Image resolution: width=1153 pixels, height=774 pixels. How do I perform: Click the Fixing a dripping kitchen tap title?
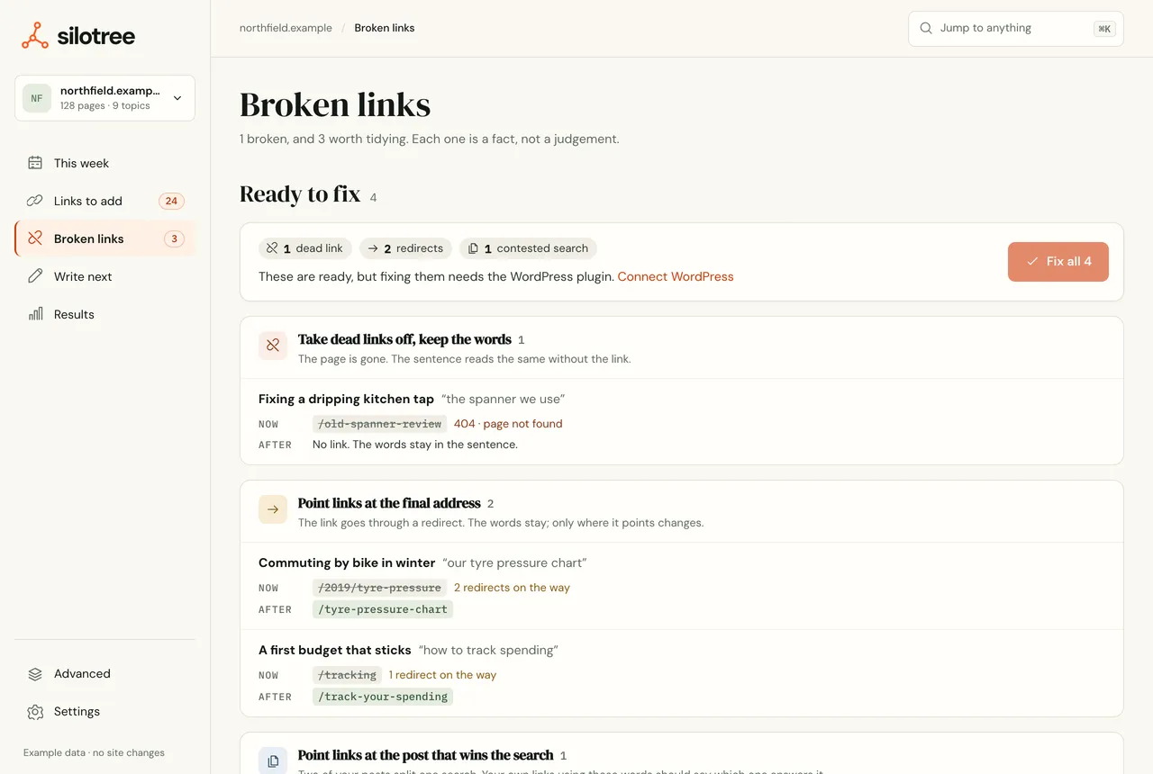[346, 399]
